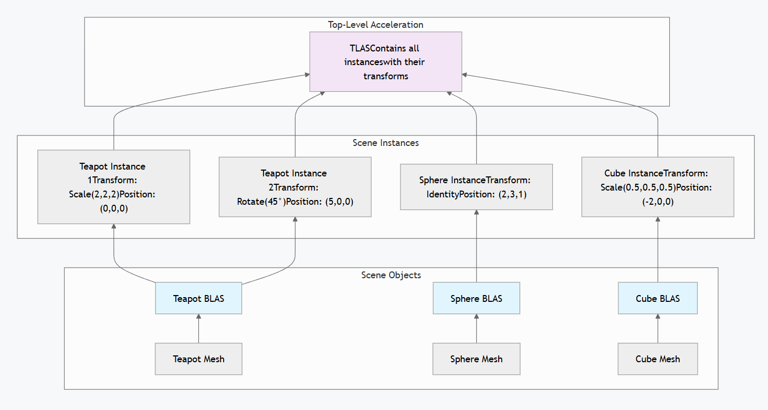Click the Sphere Mesh node
The image size is (768, 410).
pos(476,359)
